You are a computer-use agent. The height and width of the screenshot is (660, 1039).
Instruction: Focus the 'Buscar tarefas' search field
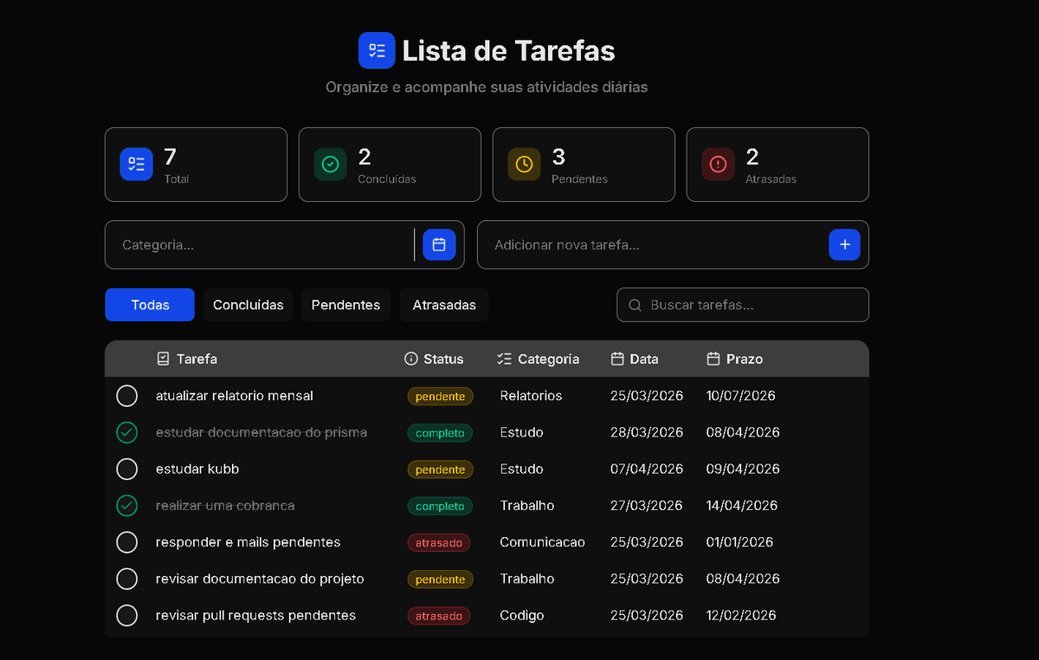pyautogui.click(x=743, y=305)
